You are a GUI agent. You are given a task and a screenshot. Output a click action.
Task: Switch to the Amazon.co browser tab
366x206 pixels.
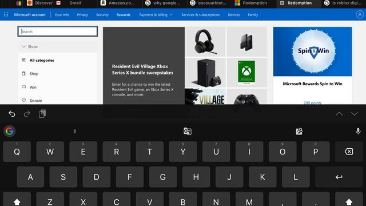tap(121, 3)
